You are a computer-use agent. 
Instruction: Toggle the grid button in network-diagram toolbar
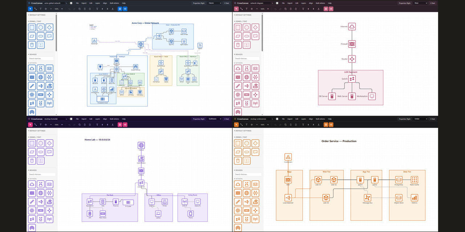click(x=326, y=9)
